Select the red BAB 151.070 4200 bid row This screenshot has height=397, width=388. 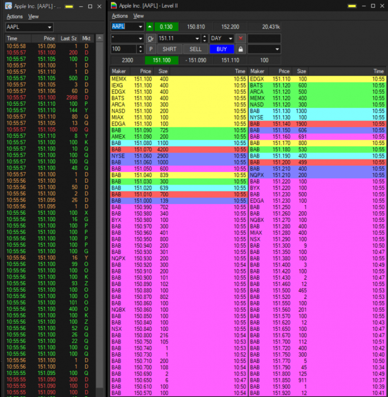[179, 149]
